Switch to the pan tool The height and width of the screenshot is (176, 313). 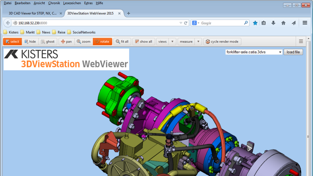tap(66, 42)
